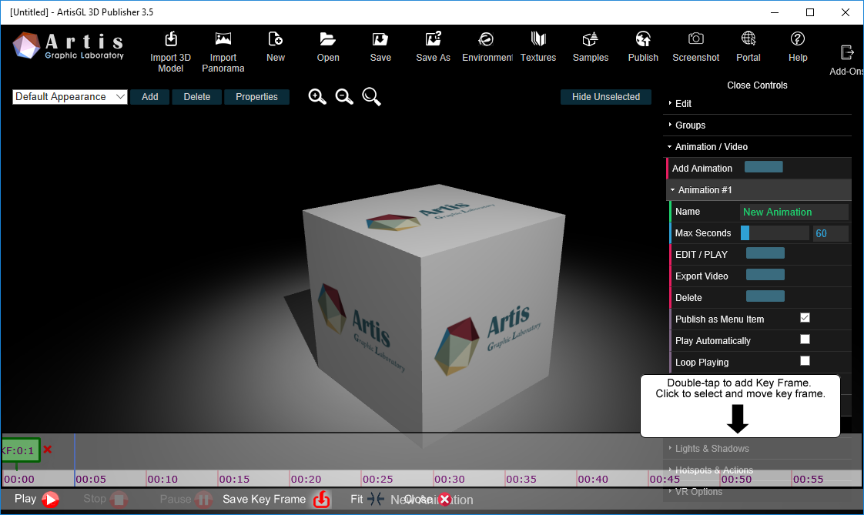This screenshot has height=515, width=864.
Task: Click the Publish globe icon
Action: (643, 39)
